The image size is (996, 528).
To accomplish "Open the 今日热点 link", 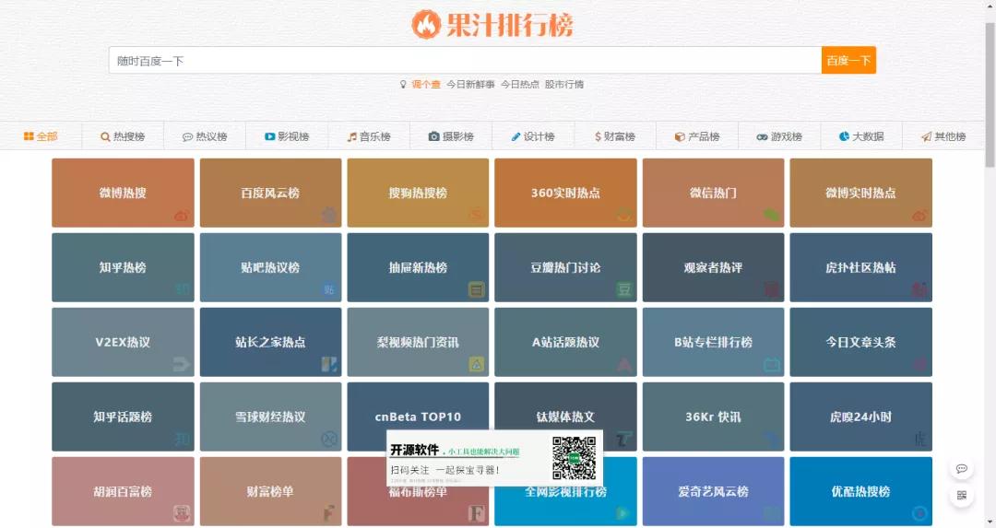I will pos(519,85).
